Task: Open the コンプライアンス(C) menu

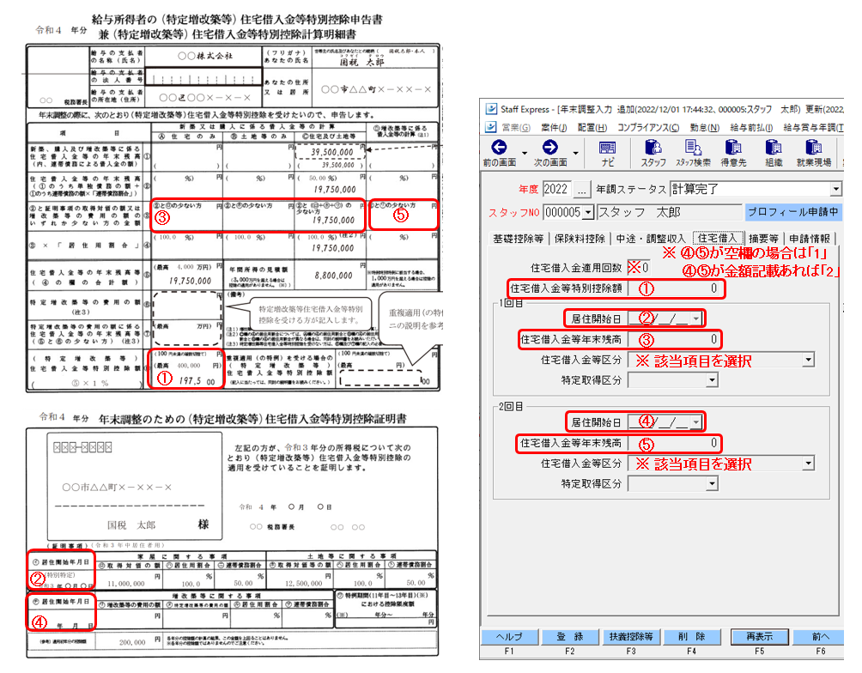Action: coord(648,128)
